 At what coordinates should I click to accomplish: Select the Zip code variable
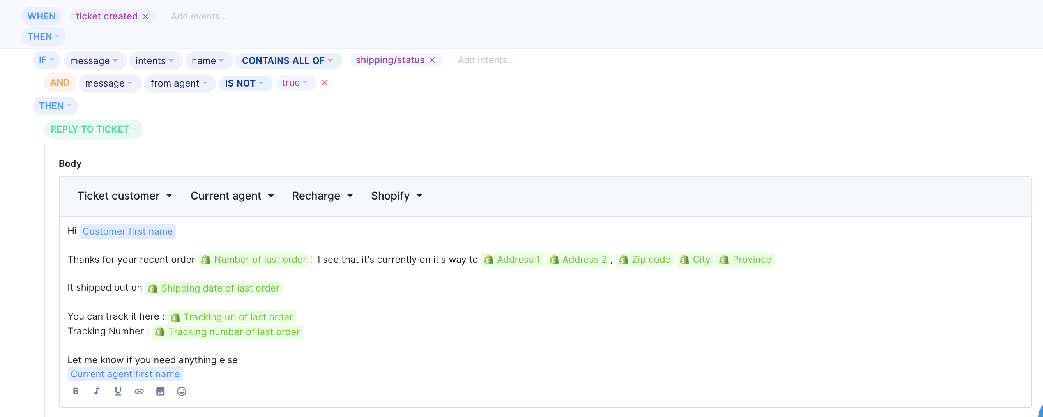coord(644,259)
